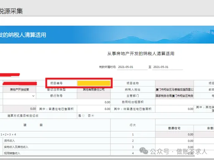Click the 其中：普通住宅已售面积 label
214x160 pixels.
click(x=56, y=109)
